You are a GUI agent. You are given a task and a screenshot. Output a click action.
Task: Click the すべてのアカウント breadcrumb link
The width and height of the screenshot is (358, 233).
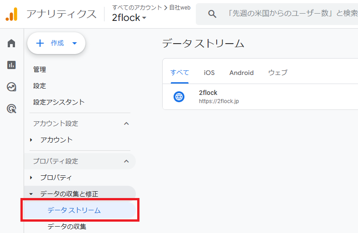point(137,8)
